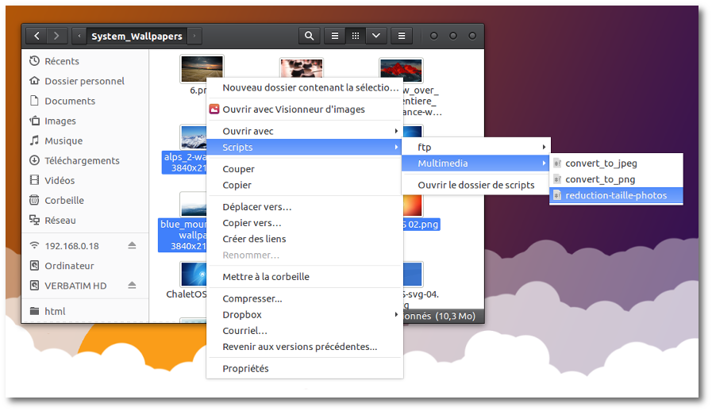Select Couper in the context menu

click(305, 169)
